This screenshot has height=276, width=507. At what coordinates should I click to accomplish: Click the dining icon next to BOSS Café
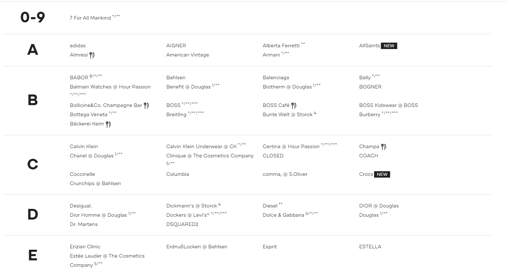[294, 105]
